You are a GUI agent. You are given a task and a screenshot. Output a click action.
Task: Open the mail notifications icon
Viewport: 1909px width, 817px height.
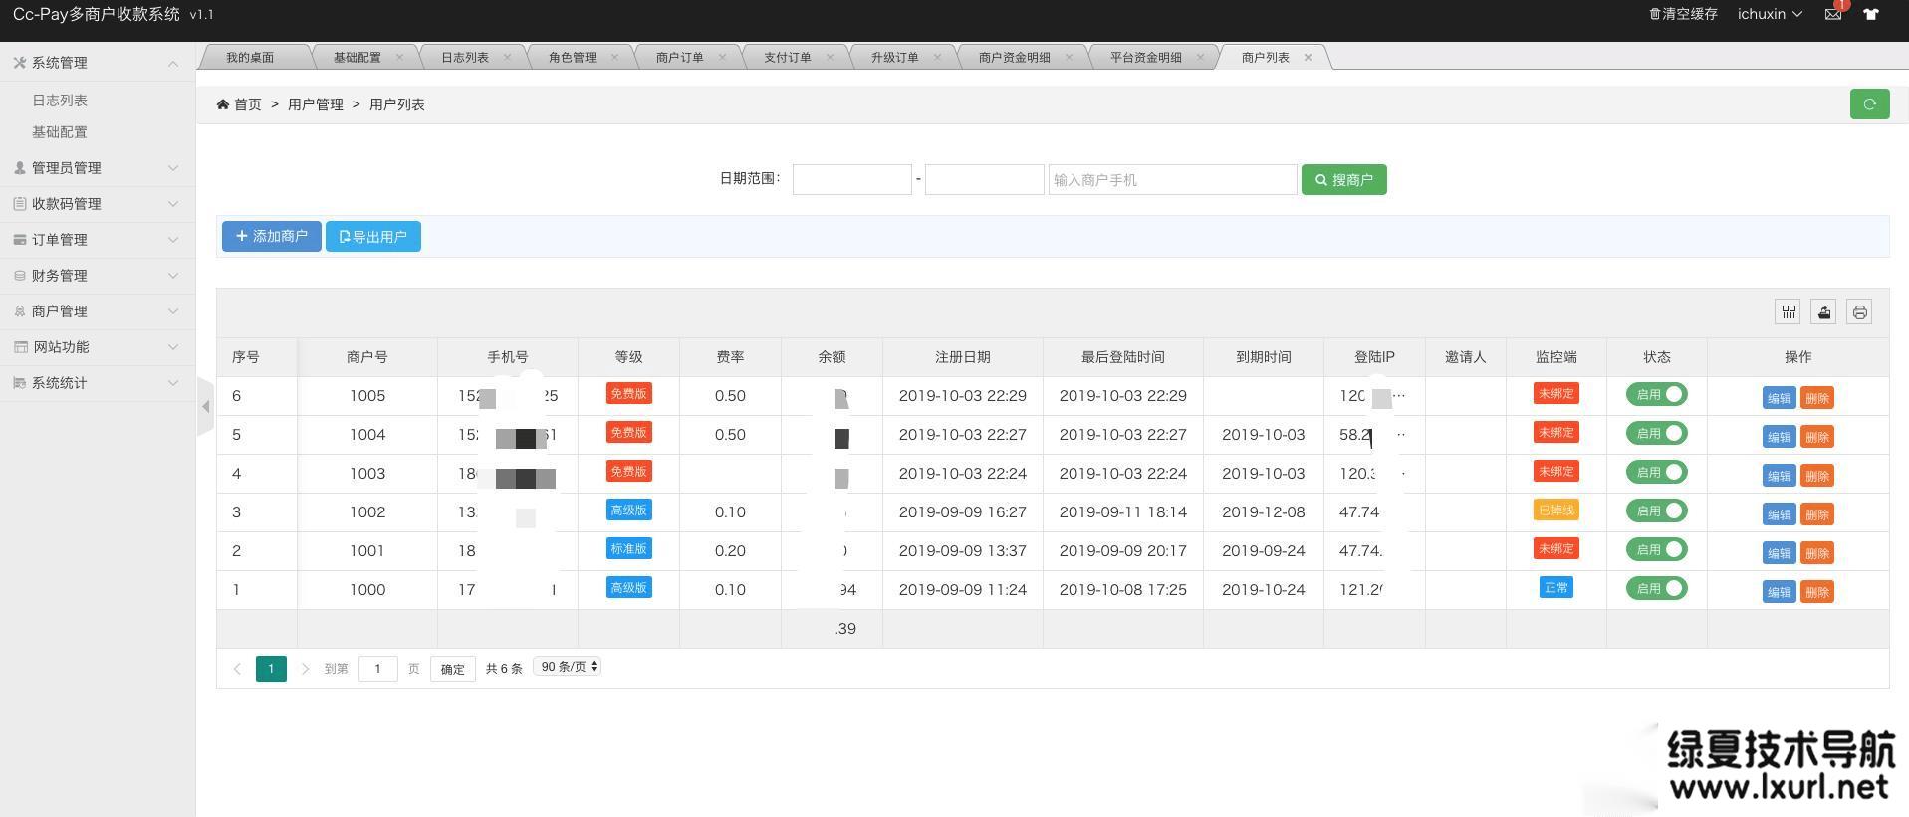[x=1832, y=14]
